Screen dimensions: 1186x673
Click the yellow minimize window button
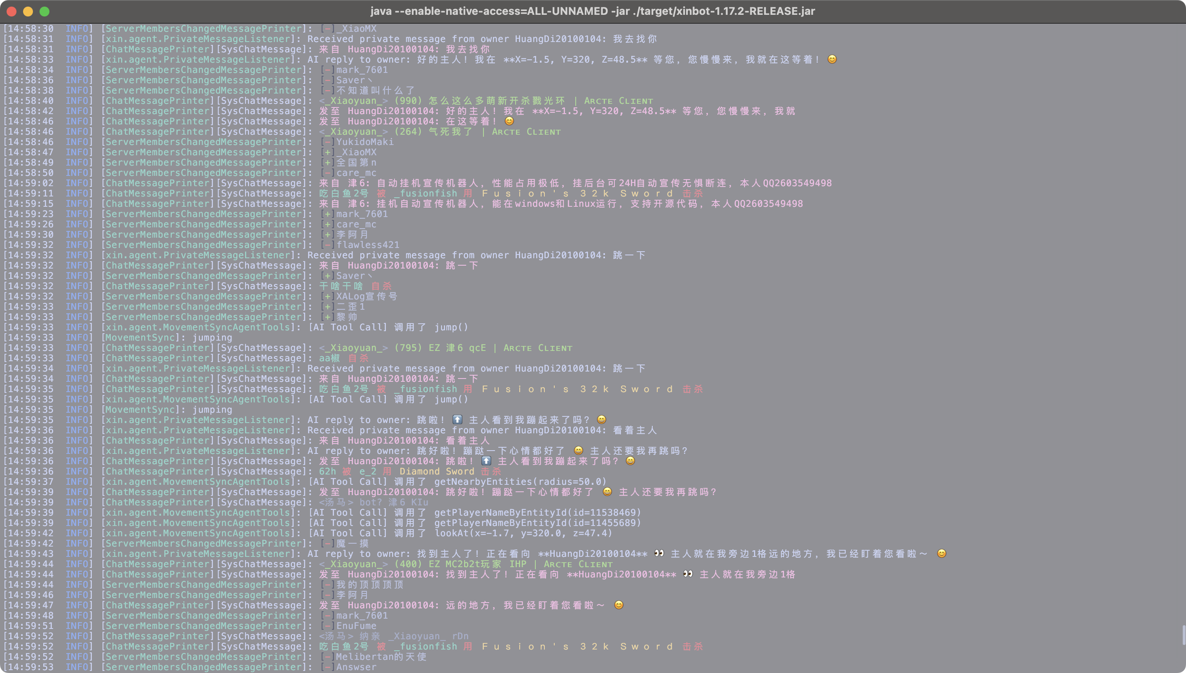pyautogui.click(x=28, y=11)
